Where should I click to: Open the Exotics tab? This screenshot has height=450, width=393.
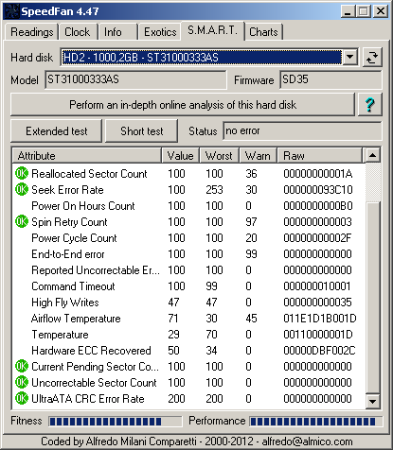point(160,32)
